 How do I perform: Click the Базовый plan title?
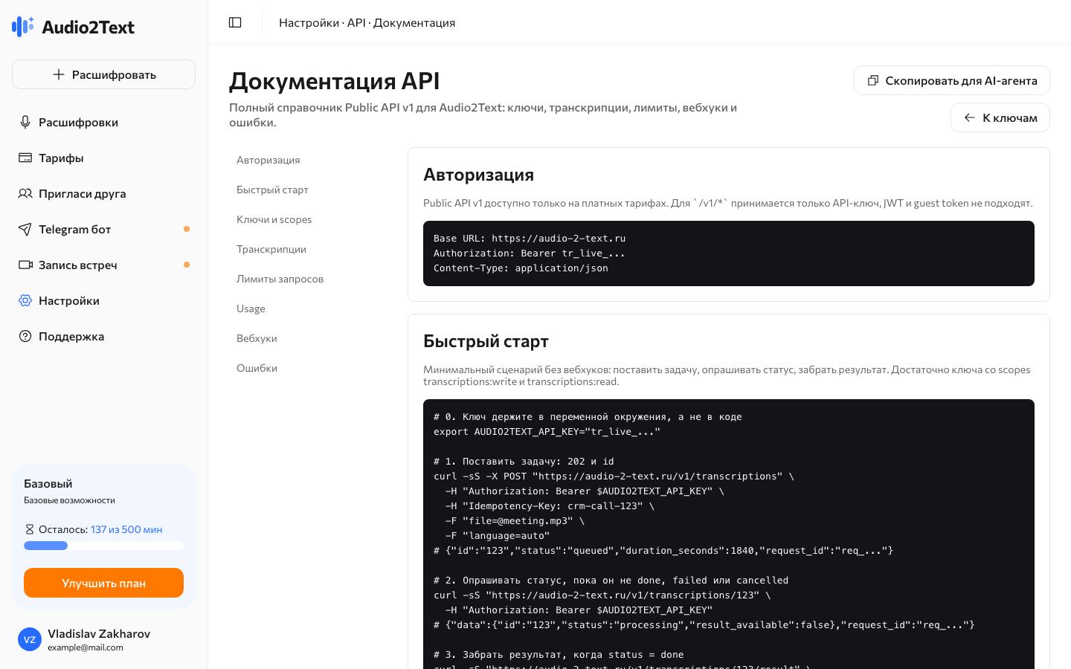pyautogui.click(x=48, y=483)
